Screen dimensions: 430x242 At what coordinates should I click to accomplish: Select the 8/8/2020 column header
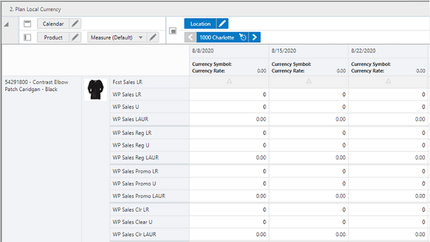[x=229, y=51]
